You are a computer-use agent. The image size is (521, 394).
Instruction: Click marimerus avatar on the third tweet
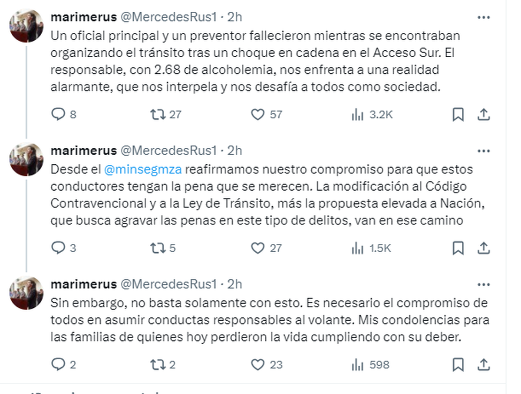(x=26, y=293)
